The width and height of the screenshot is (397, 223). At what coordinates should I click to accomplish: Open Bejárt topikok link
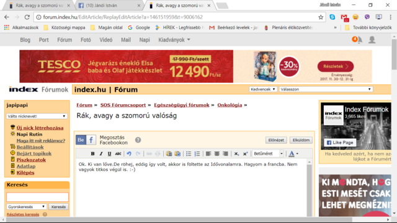34,153
